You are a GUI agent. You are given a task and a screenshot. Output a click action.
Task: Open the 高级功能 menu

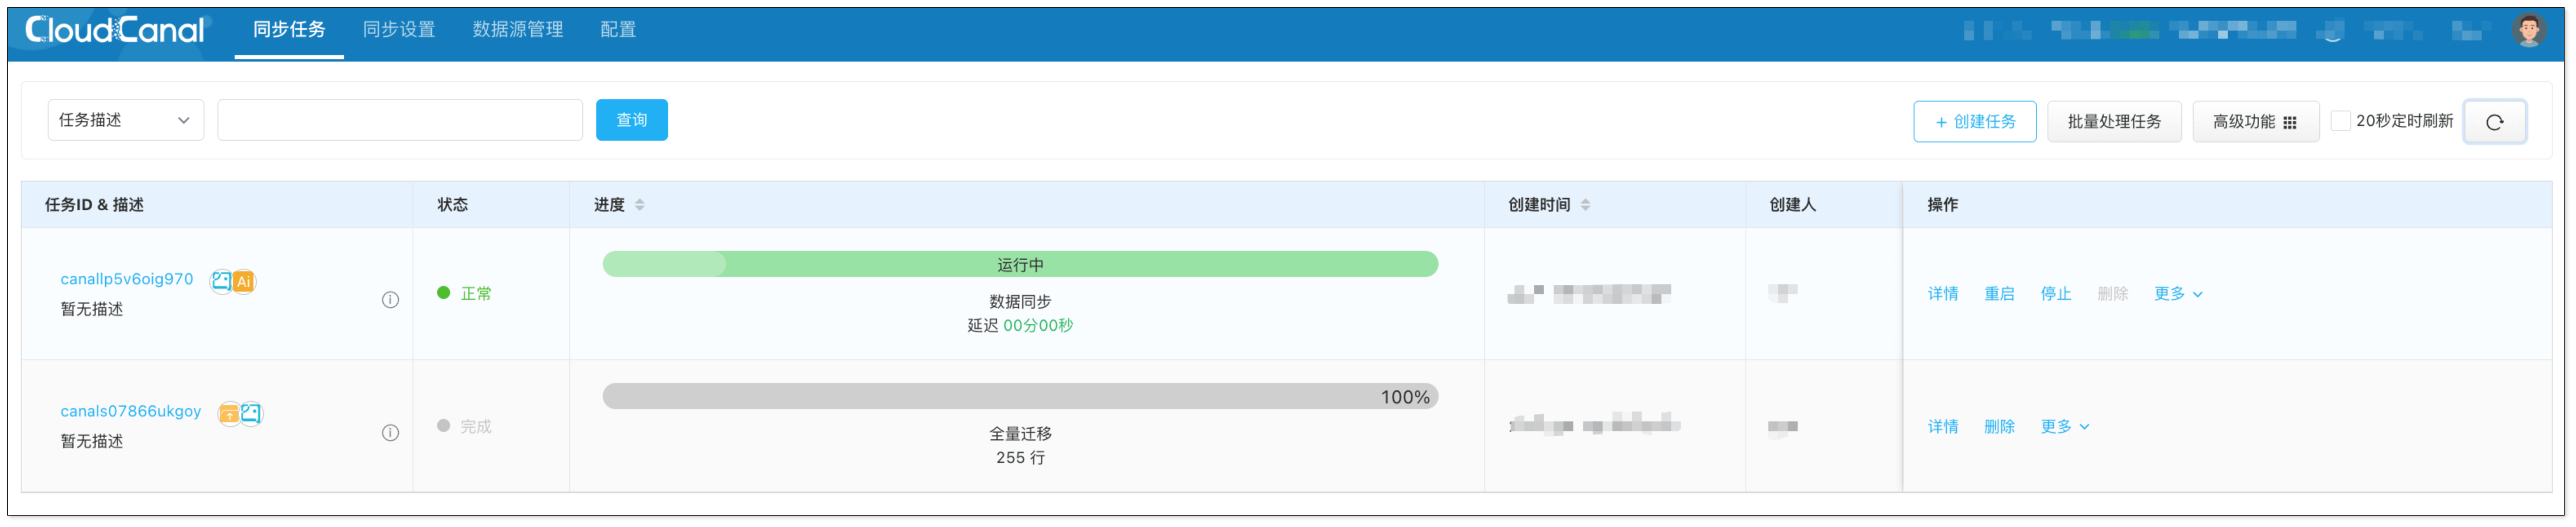pyautogui.click(x=2254, y=122)
